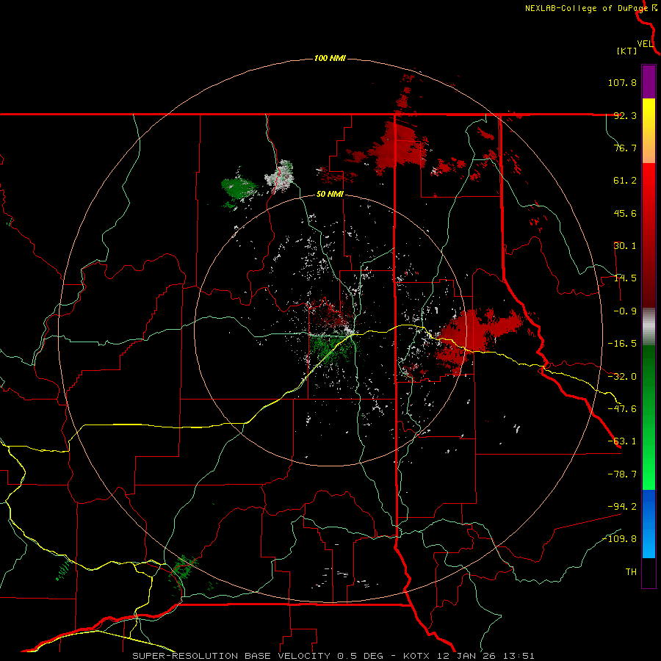Screen dimensions: 661x661
Task: Click the -32.0 scale value
Action: click(x=622, y=377)
